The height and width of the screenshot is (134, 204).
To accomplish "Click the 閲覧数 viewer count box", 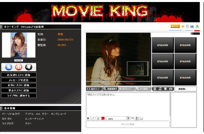I will 186,89.
